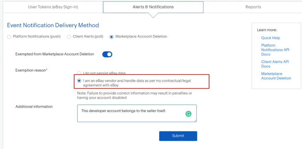Click the 'Exemption reason' field label
This screenshot has height=149, width=302.
(x=31, y=70)
